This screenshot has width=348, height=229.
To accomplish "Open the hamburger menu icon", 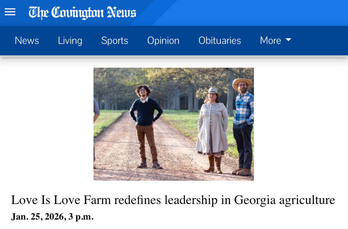I will pos(10,12).
